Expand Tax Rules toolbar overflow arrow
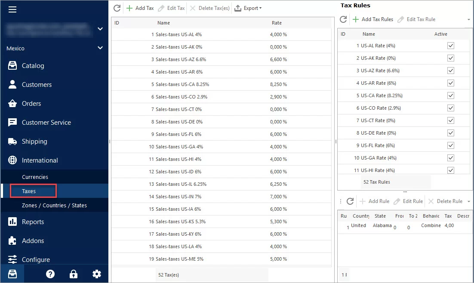Screen dimensions: 474x283 point(468,20)
